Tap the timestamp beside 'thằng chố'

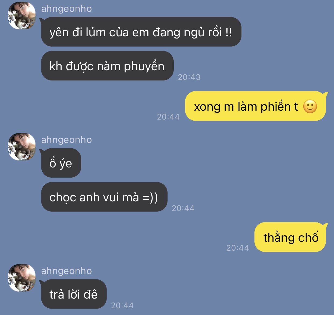[238, 248]
